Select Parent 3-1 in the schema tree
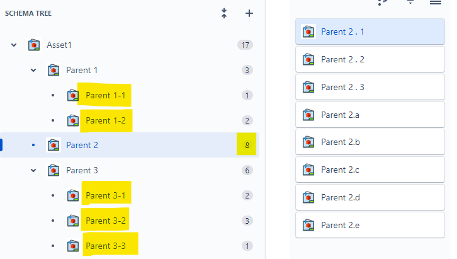Viewport: 457px width, 259px height. pyautogui.click(x=106, y=195)
